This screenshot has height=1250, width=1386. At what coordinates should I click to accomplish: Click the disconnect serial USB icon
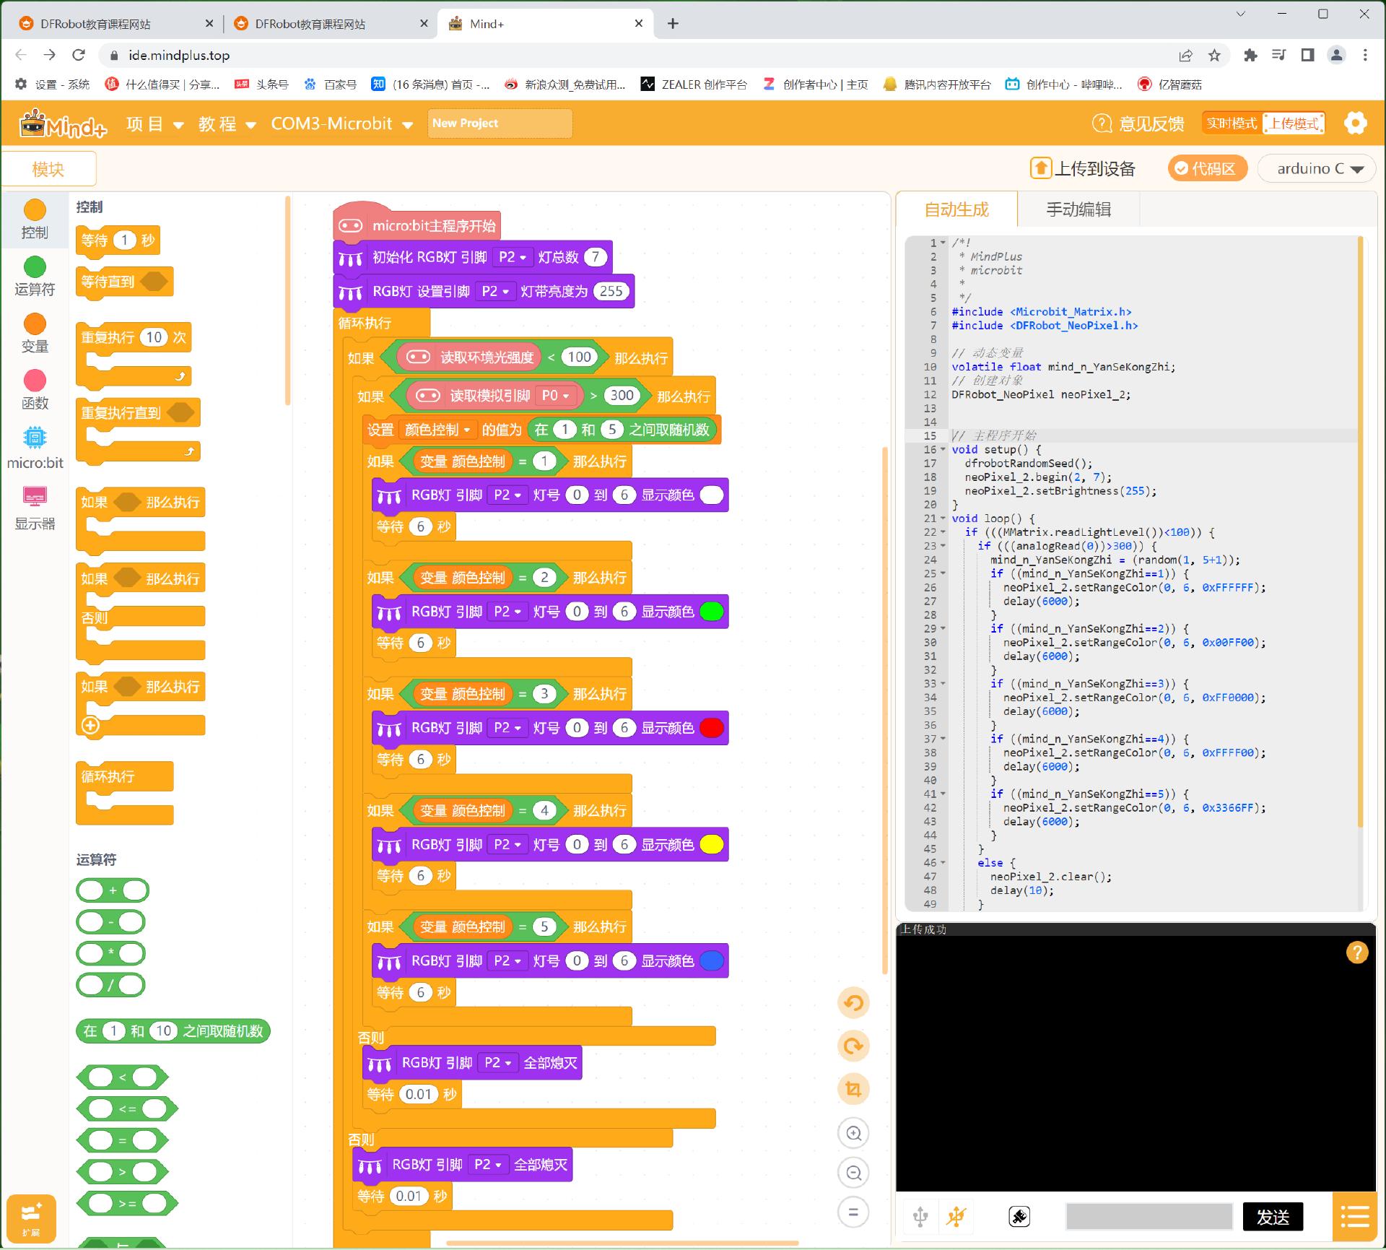click(x=956, y=1217)
